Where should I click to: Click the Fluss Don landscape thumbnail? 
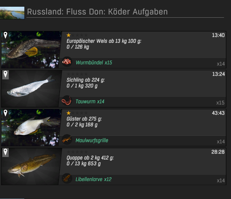pos(12,13)
